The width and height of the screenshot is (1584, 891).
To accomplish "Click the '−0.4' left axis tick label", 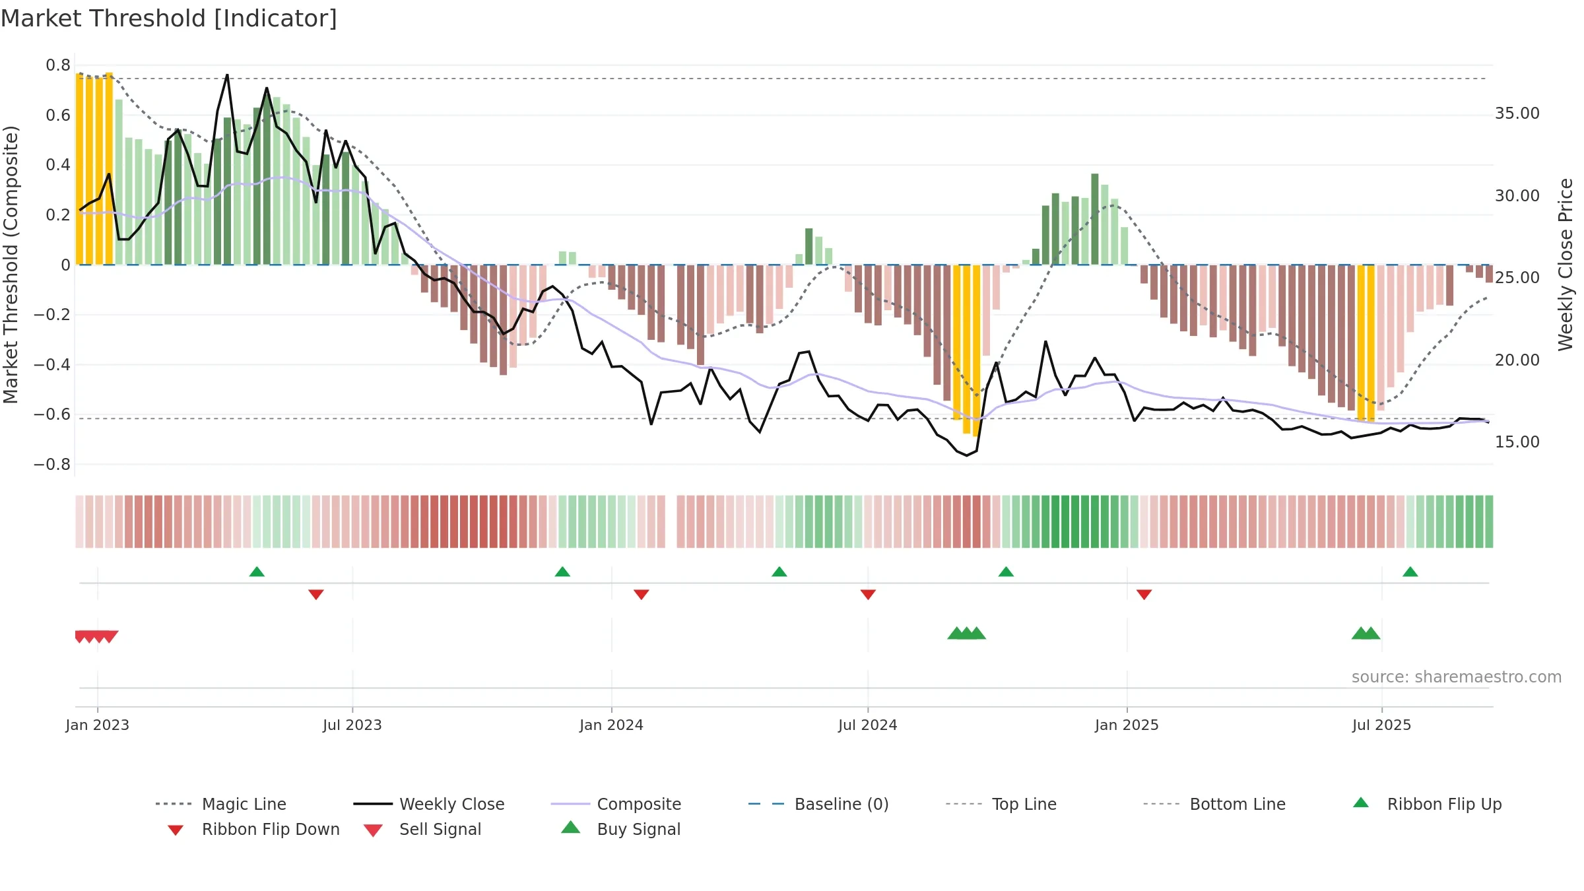I will pyautogui.click(x=52, y=365).
